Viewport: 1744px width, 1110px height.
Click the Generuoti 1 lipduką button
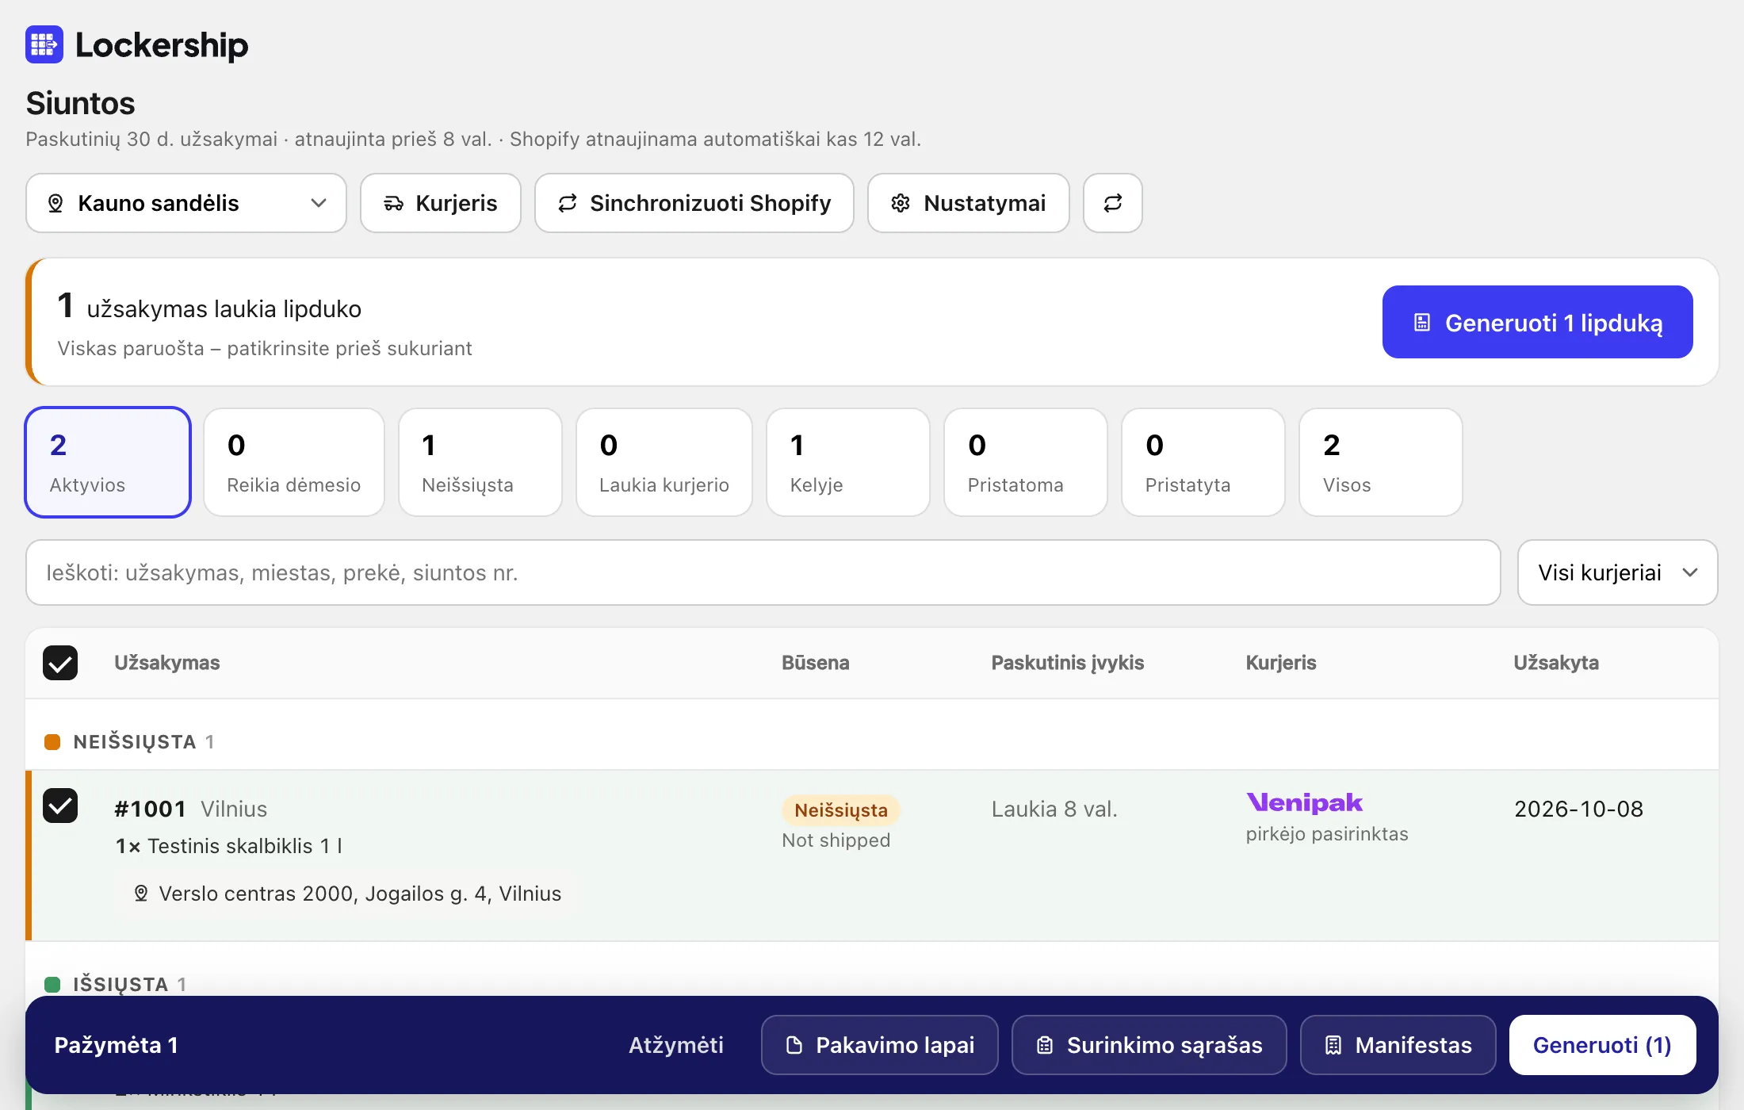[x=1538, y=322]
